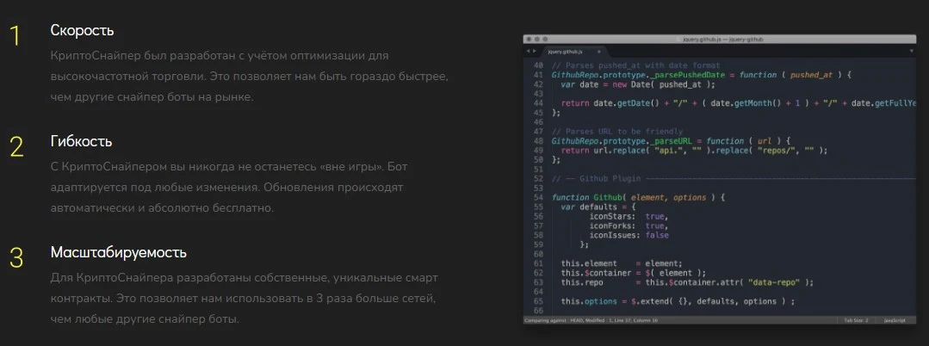Click the "iconForks: true," code line
929x346 pixels.
point(629,226)
